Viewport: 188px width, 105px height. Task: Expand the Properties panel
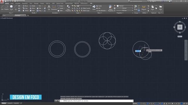(x=120, y=13)
